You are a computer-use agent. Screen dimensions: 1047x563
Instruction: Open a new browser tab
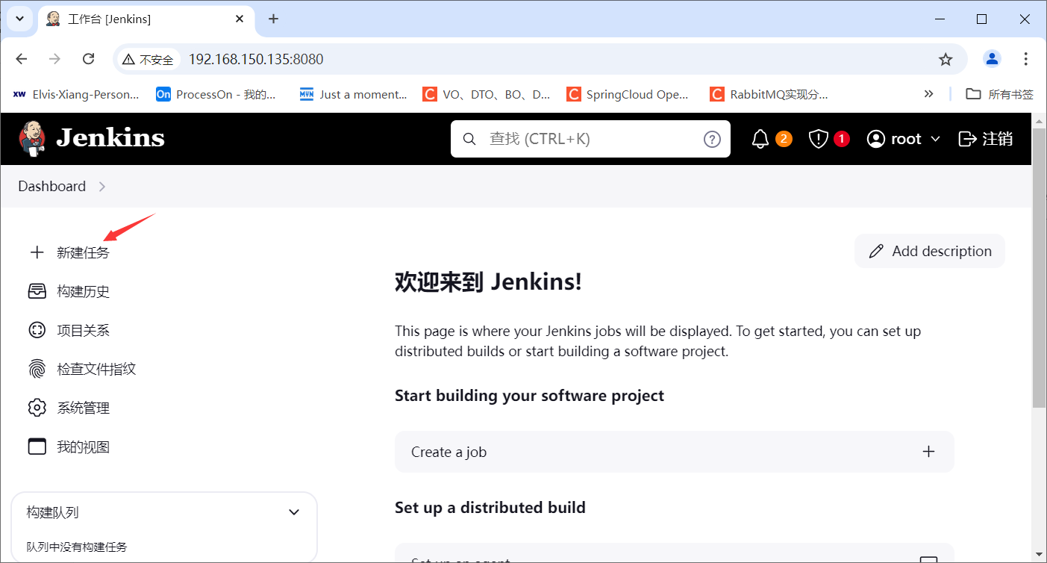coord(273,19)
